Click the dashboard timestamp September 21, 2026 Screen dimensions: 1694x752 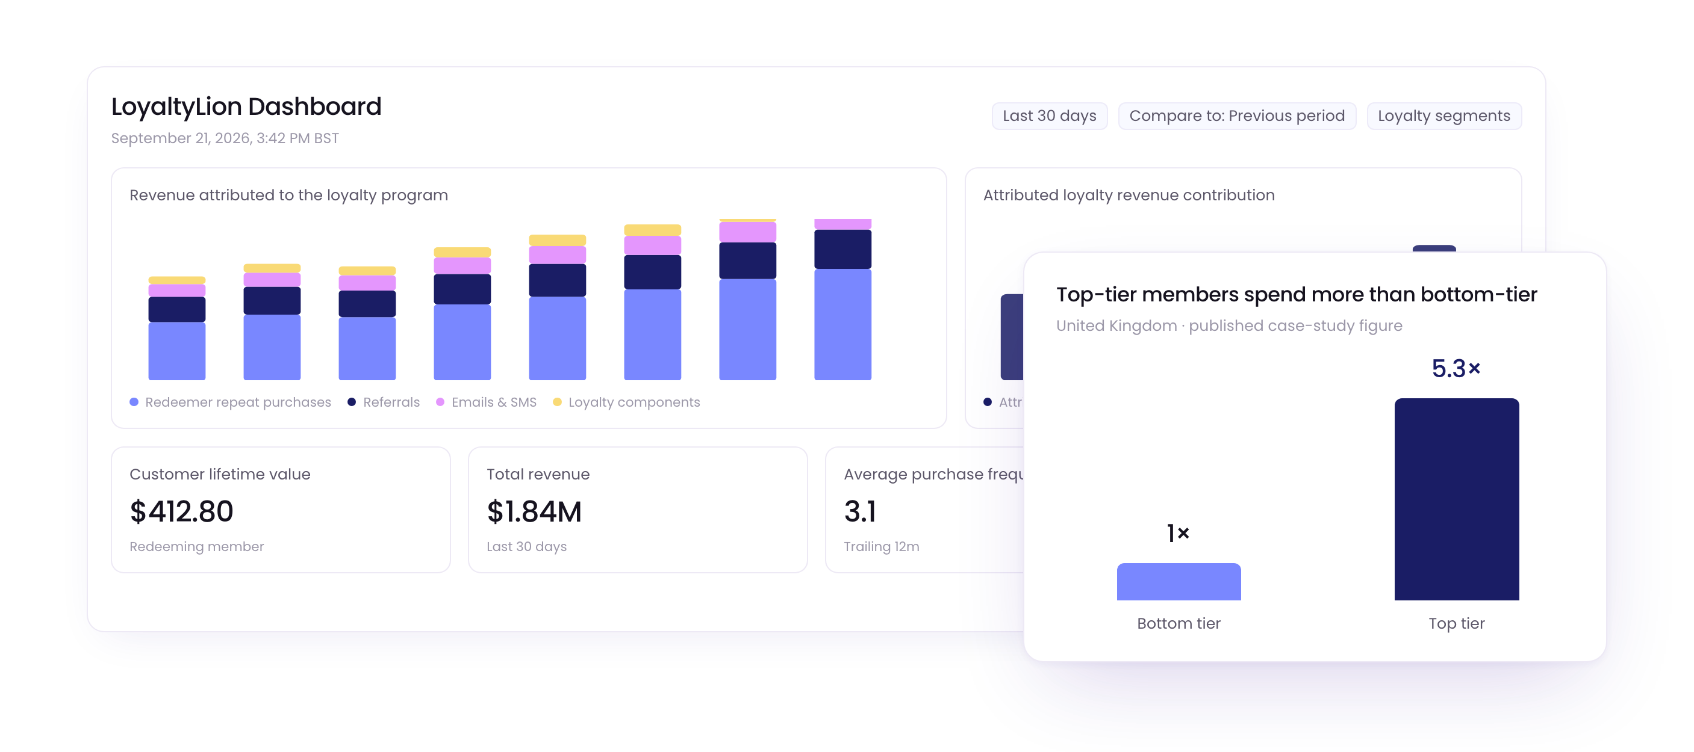click(x=225, y=138)
